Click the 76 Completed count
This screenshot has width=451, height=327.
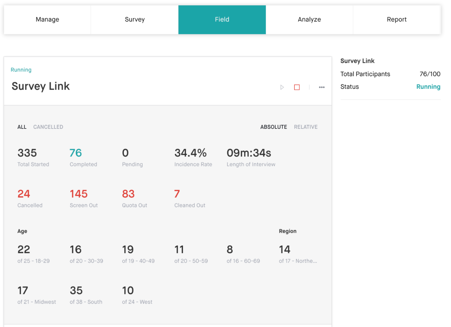click(x=76, y=153)
